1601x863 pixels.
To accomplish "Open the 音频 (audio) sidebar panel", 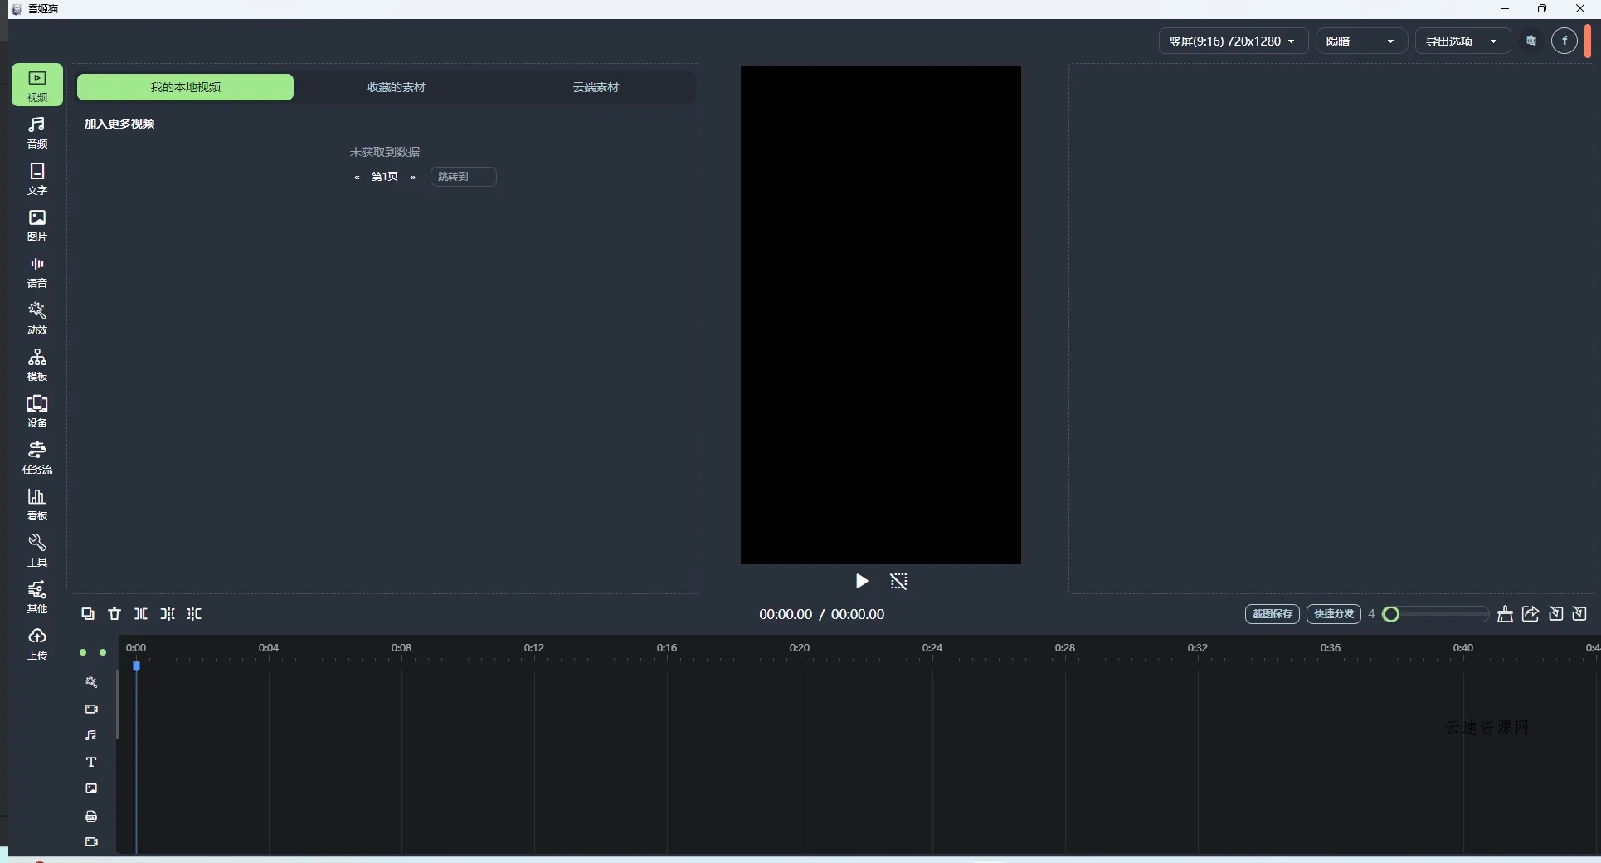I will (x=37, y=132).
